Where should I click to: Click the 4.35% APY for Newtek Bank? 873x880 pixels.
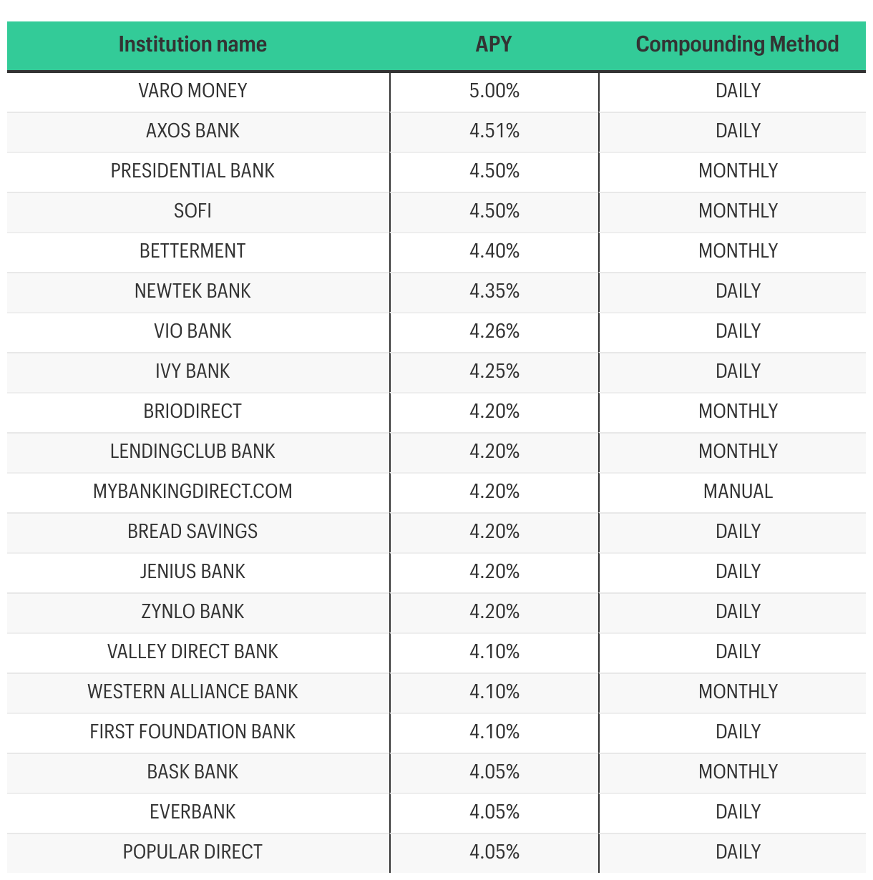pyautogui.click(x=494, y=291)
